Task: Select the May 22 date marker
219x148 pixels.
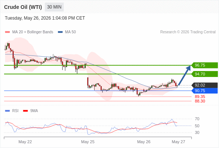Action: tap(25, 142)
